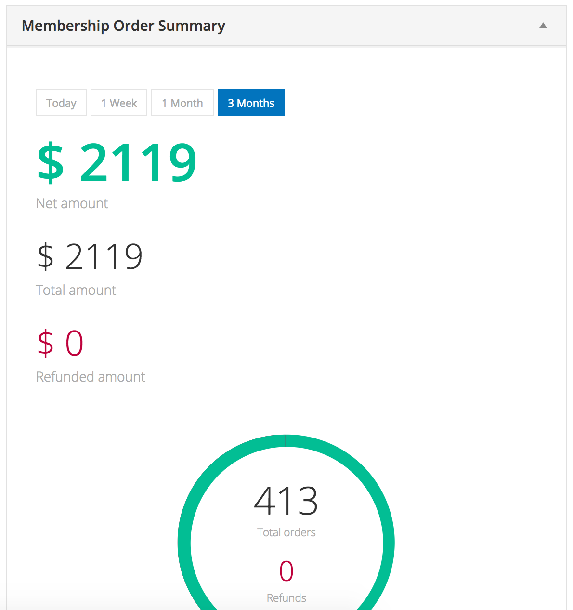573x610 pixels.
Task: Click the green dollar sign symbol
Action: [x=51, y=163]
